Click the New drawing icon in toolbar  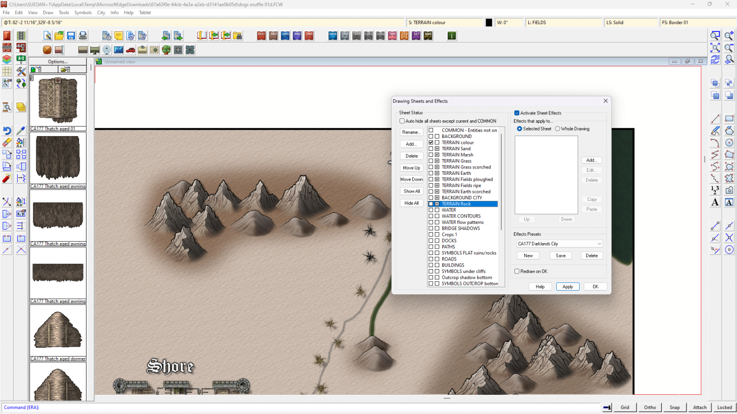[47, 35]
